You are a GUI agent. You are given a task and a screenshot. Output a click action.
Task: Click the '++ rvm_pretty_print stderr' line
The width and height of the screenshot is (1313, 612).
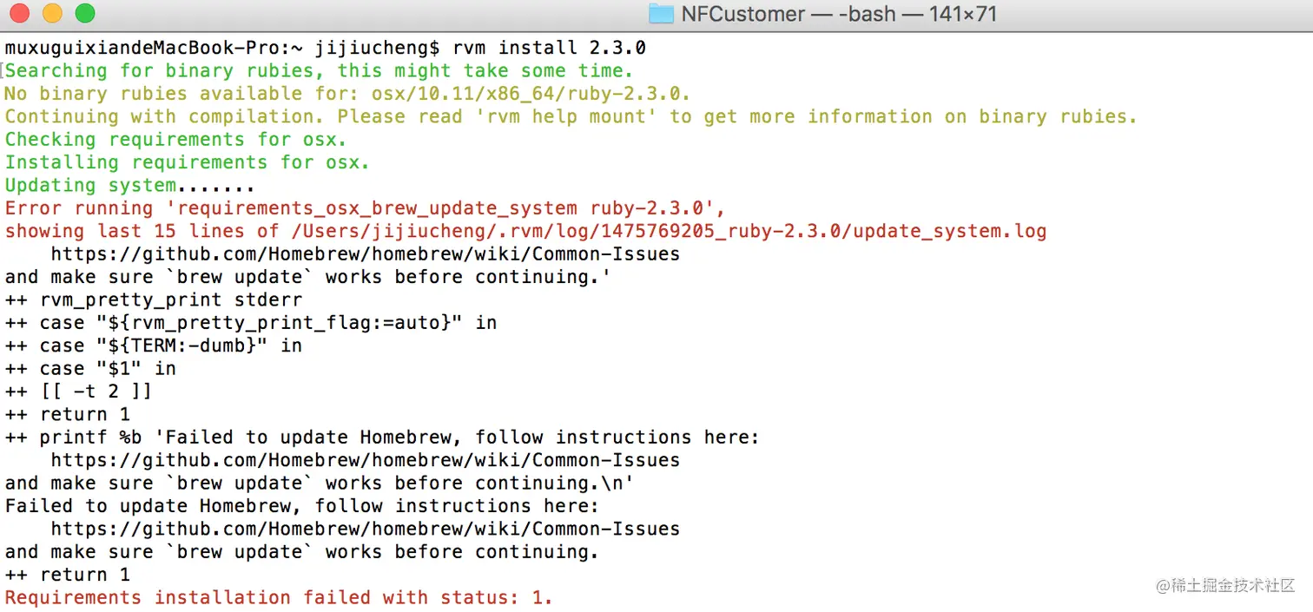tap(154, 299)
